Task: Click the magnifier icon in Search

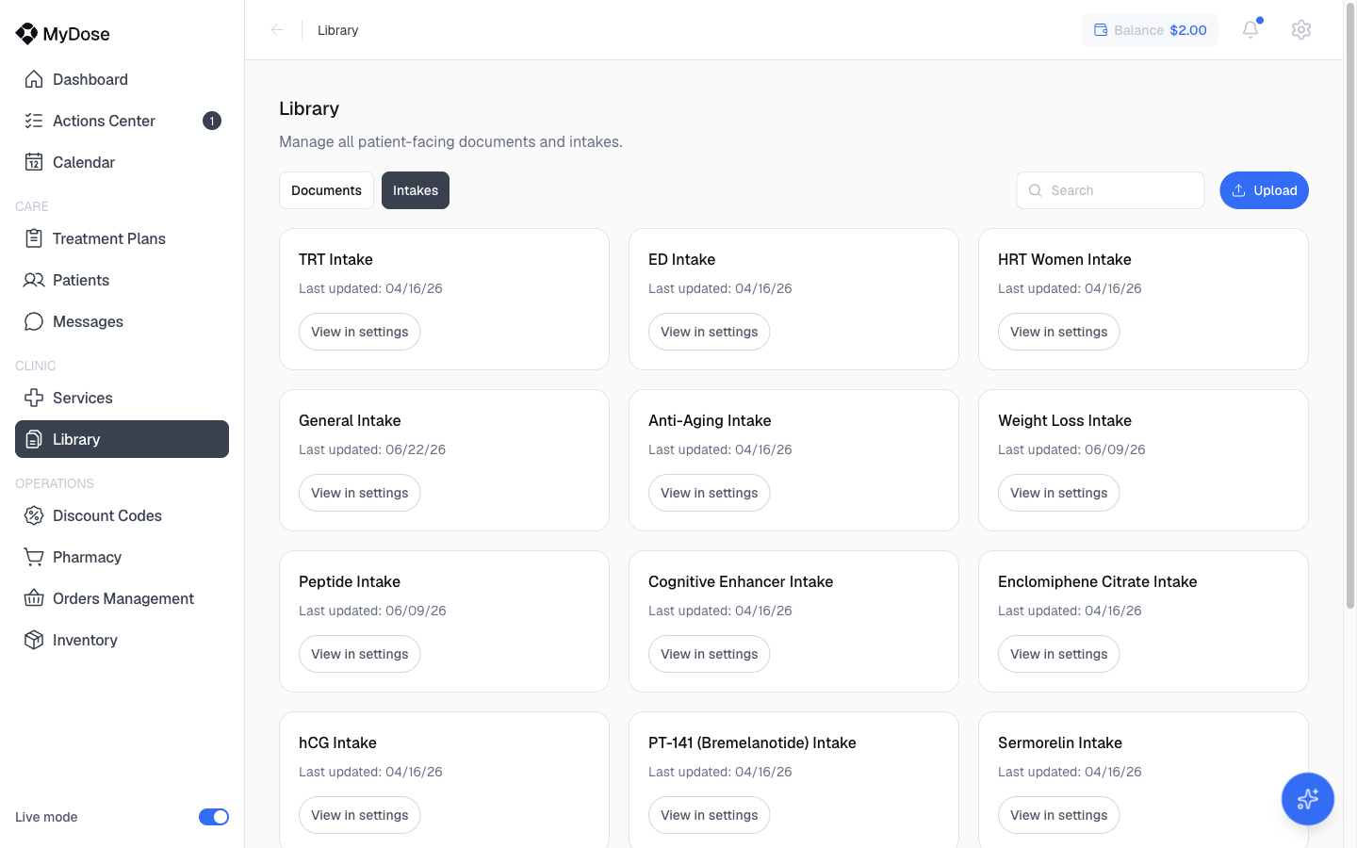Action: [1036, 190]
